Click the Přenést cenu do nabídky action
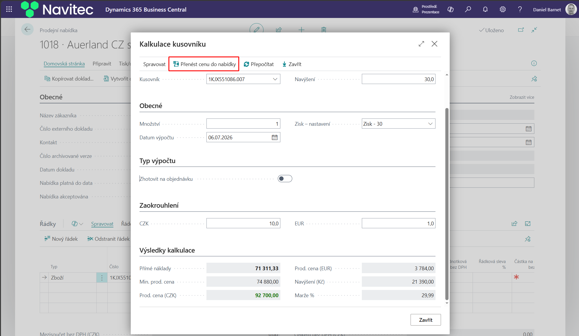579x336 pixels. click(204, 64)
